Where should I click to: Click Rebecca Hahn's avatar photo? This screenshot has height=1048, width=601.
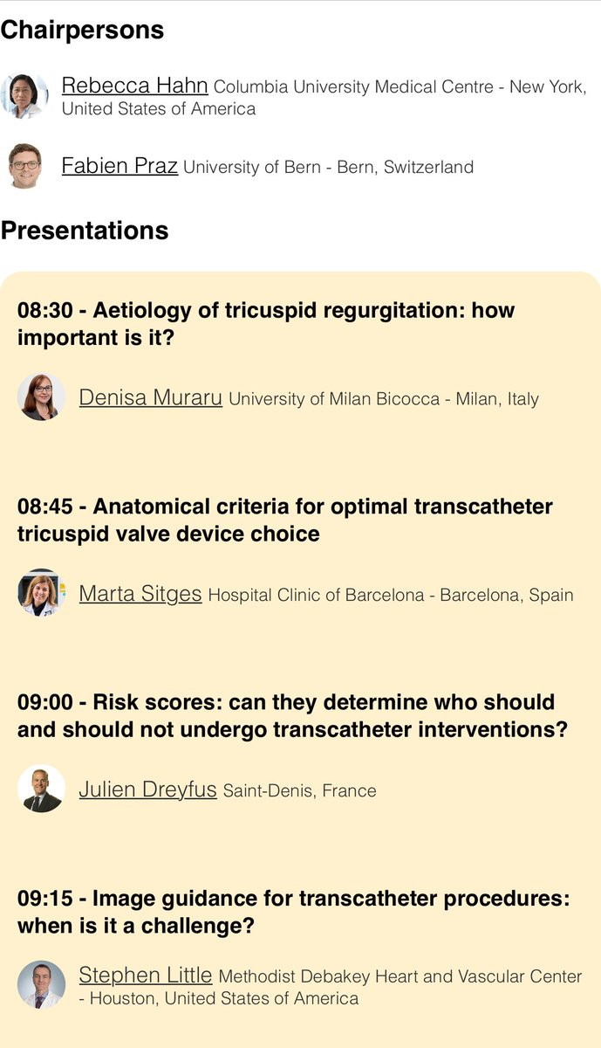24,96
